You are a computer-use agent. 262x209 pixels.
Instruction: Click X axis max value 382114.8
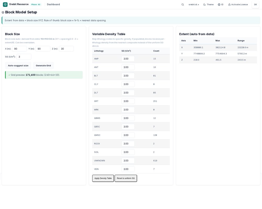pos(220,48)
